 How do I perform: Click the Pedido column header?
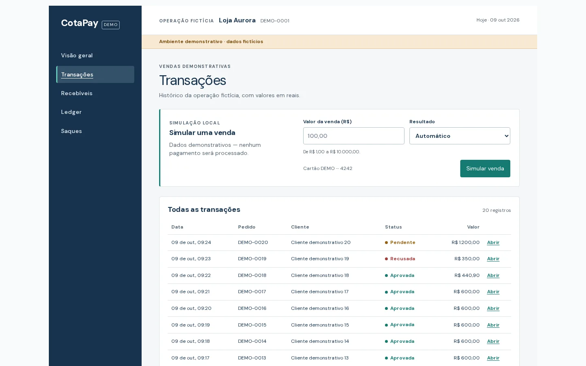(x=247, y=227)
